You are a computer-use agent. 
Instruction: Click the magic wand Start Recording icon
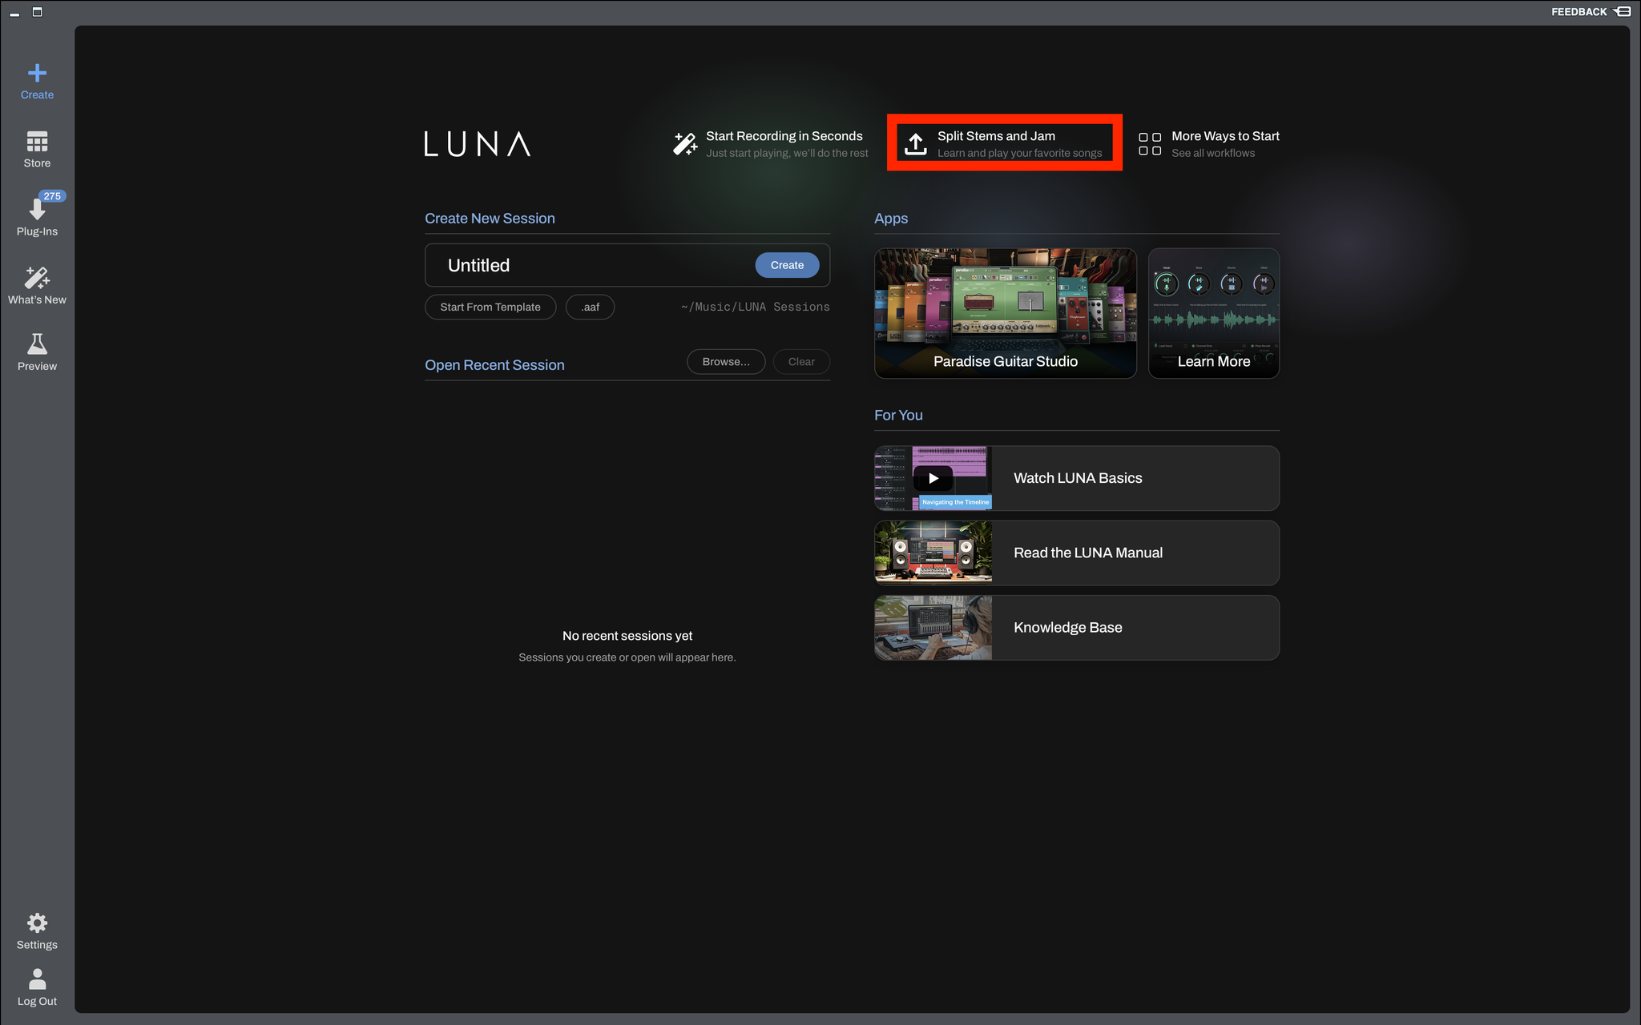(x=685, y=143)
